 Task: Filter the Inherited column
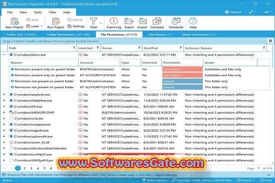tap(97, 48)
